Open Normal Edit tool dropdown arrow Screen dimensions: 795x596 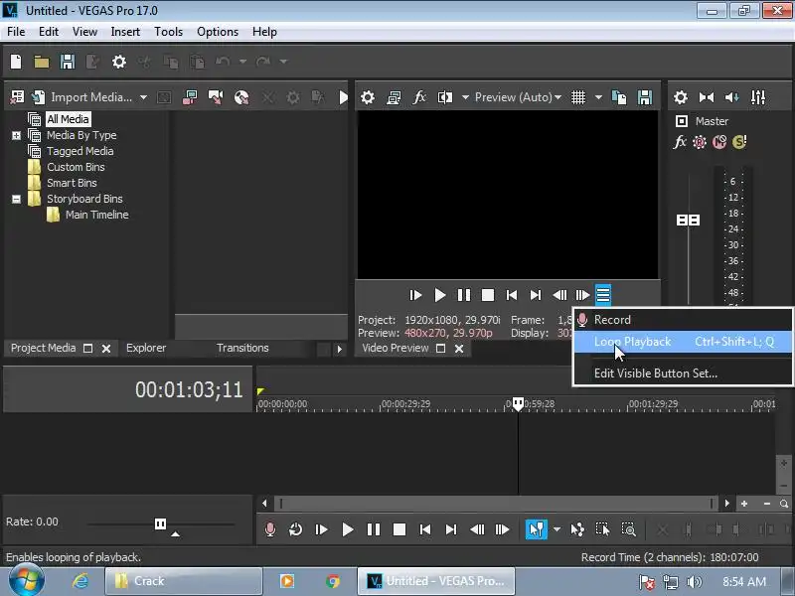[556, 529]
